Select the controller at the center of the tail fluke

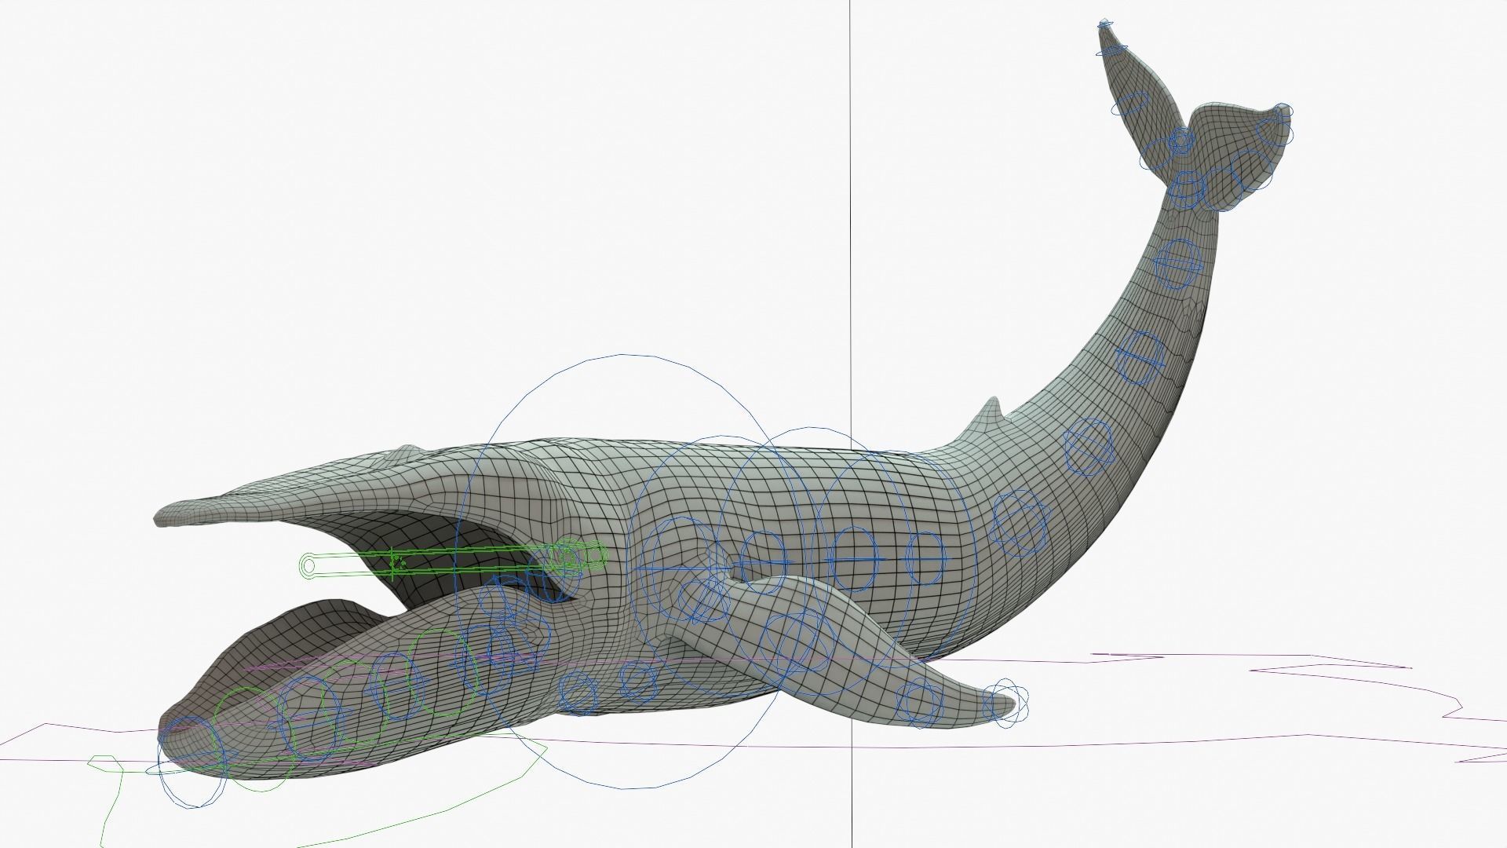(1180, 141)
